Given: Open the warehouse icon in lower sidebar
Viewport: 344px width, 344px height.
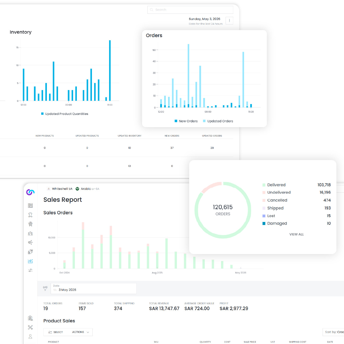Looking at the screenshot, I should [30, 318].
